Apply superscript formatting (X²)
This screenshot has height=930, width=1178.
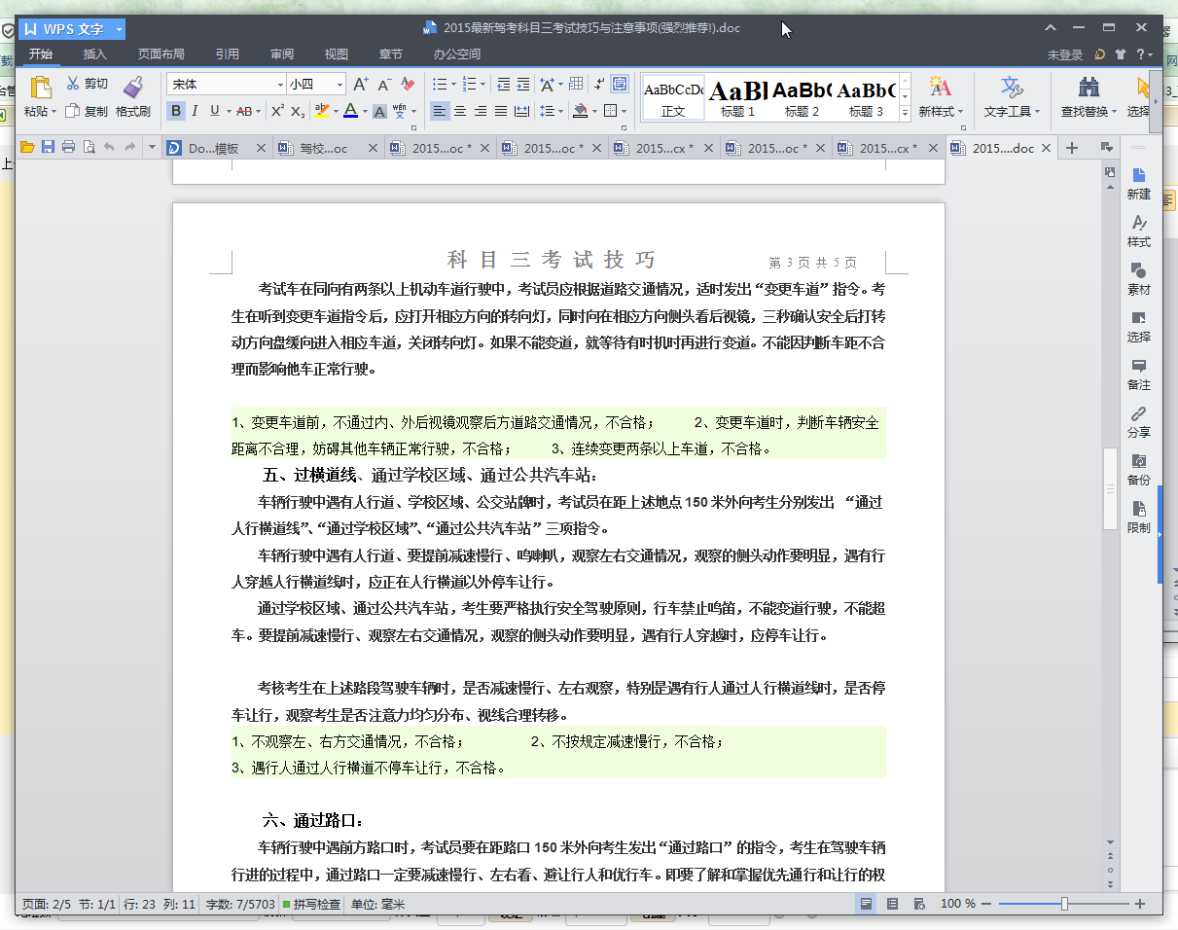pos(277,111)
